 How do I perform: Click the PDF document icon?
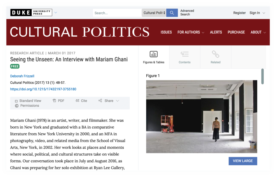(x=54, y=101)
